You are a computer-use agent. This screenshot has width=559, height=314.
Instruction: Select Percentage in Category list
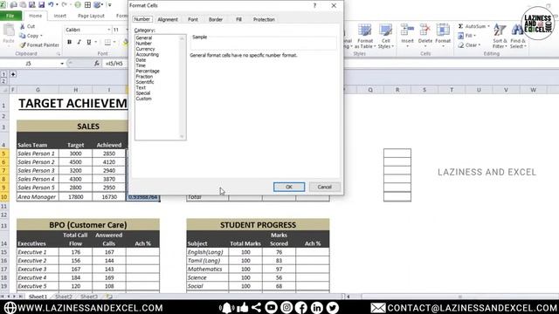click(x=148, y=72)
